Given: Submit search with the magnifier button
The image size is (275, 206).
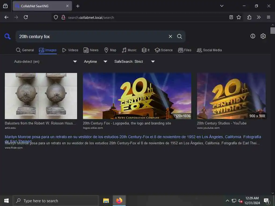Looking at the screenshot, I should click(x=179, y=36).
